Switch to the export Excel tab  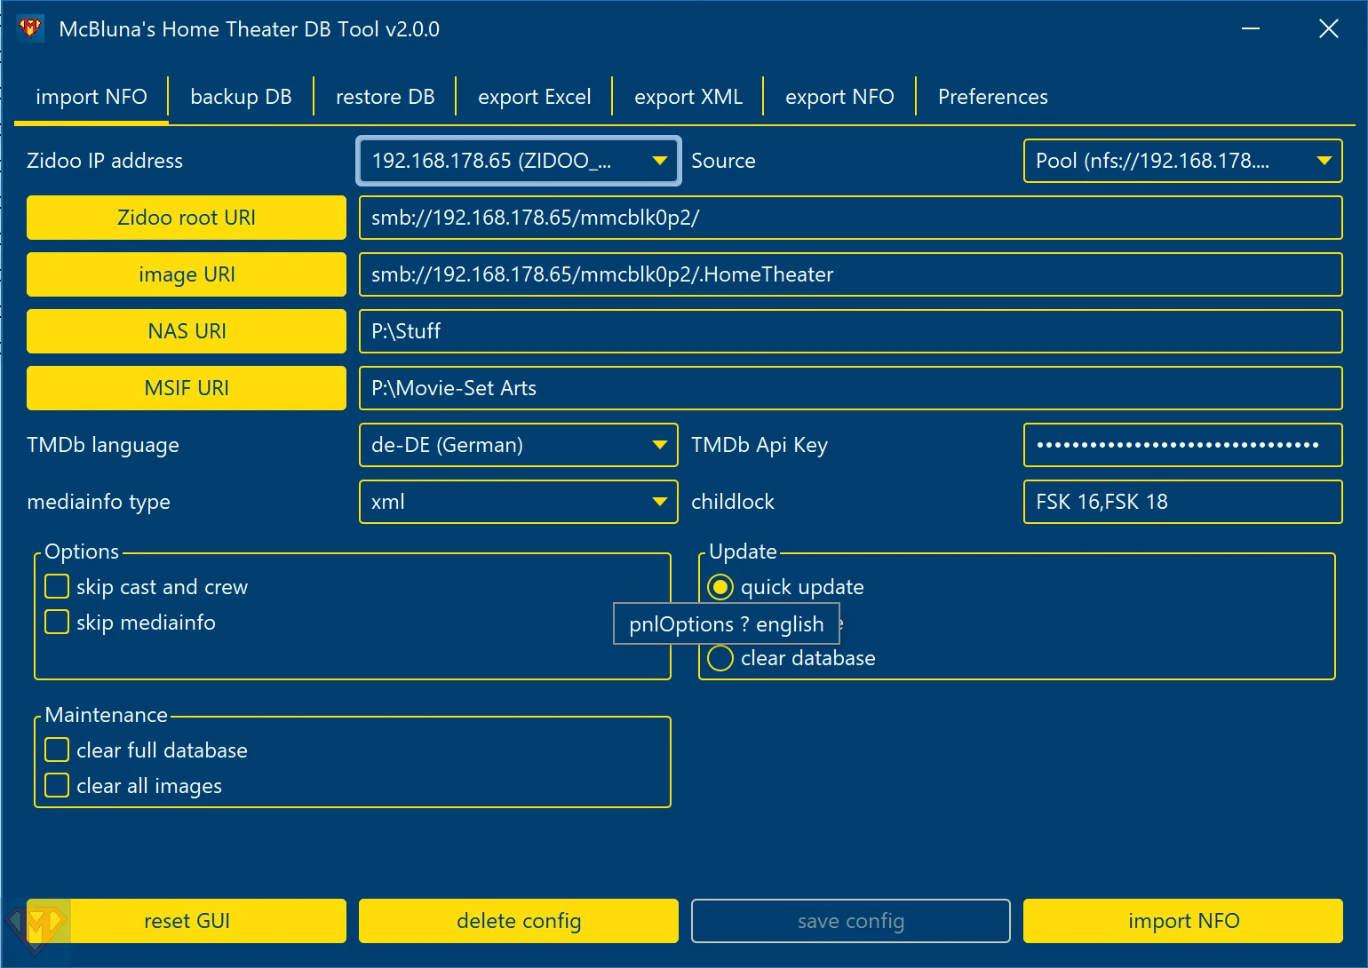(x=534, y=97)
